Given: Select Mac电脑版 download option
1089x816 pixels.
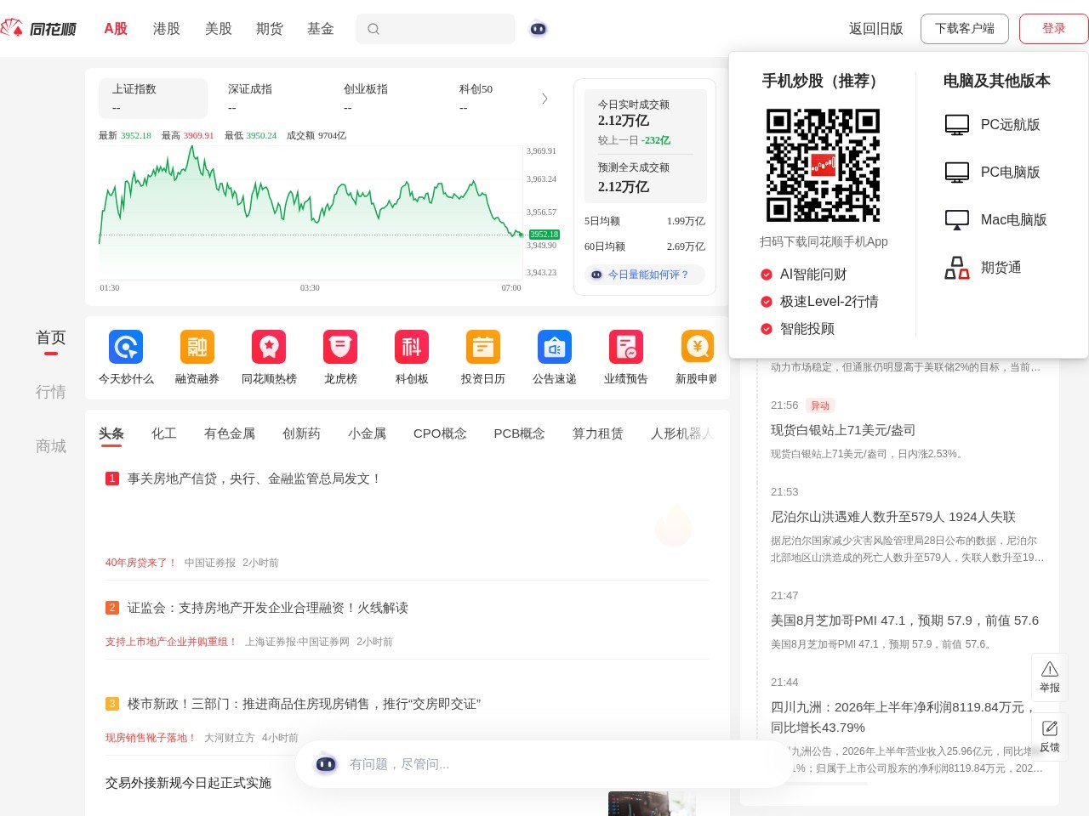Looking at the screenshot, I should point(996,220).
